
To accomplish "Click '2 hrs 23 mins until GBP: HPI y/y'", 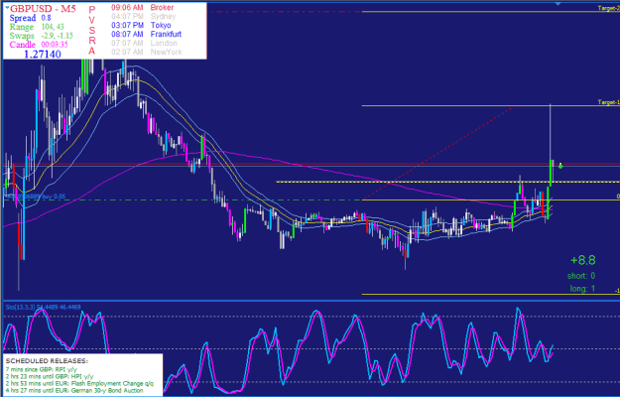I will (50, 376).
